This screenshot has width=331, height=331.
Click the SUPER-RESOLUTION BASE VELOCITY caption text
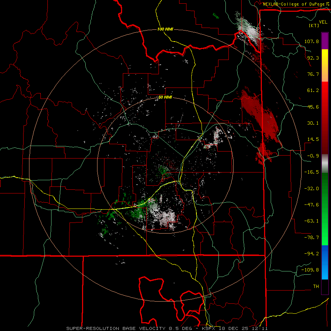(116, 328)
